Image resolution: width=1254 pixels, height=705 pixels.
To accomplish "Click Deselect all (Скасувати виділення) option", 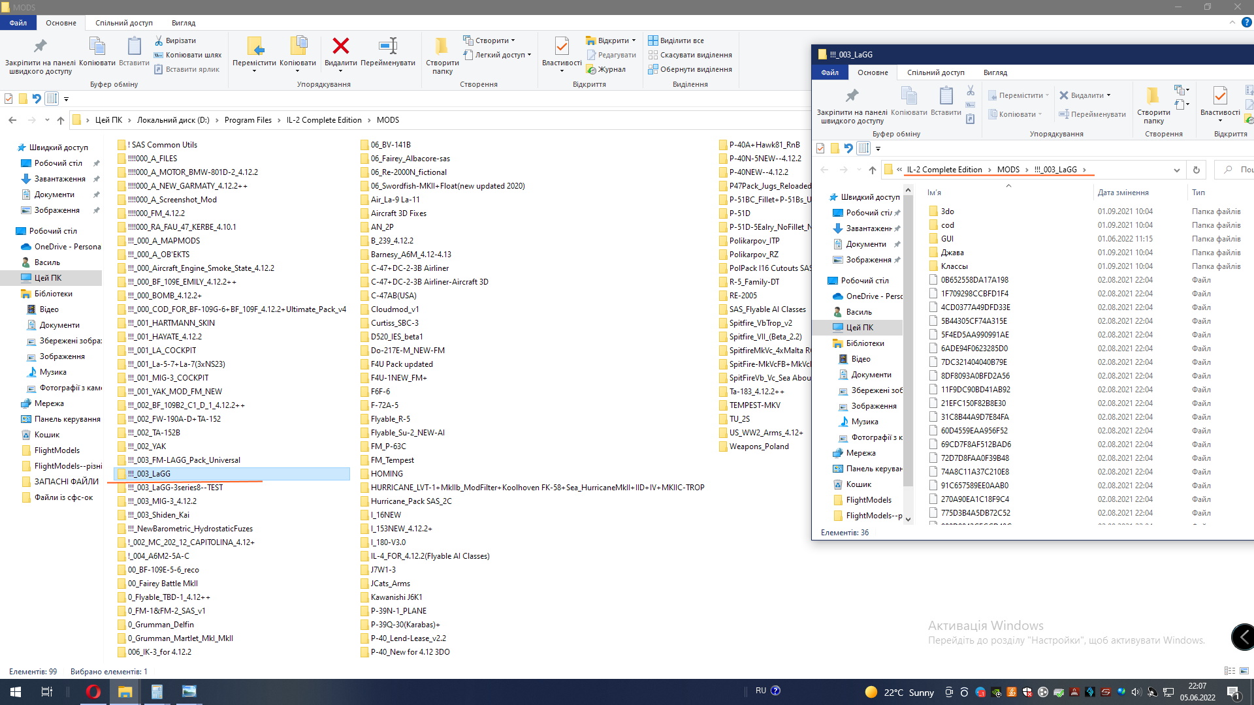I will point(690,55).
